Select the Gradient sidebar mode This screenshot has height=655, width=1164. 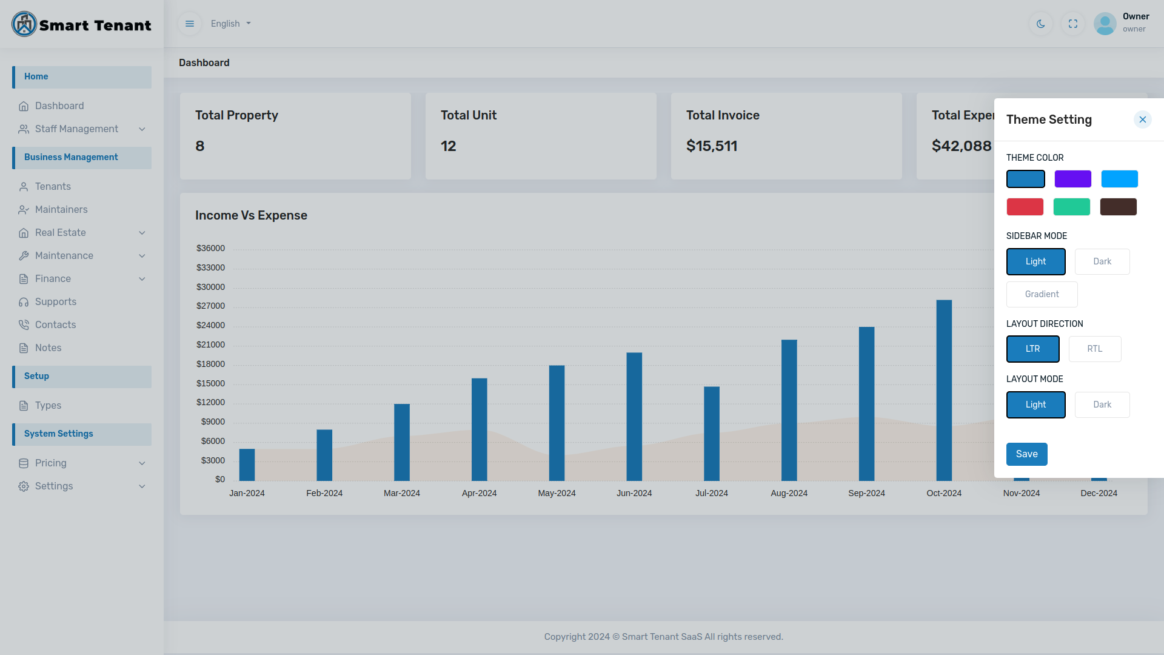(1042, 294)
